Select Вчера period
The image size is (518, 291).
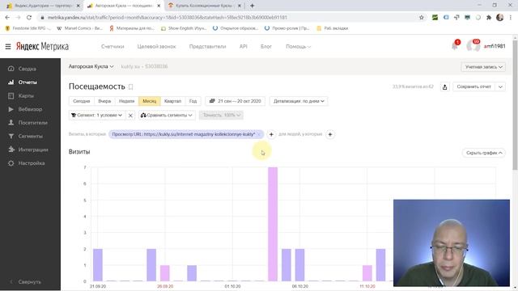(104, 101)
